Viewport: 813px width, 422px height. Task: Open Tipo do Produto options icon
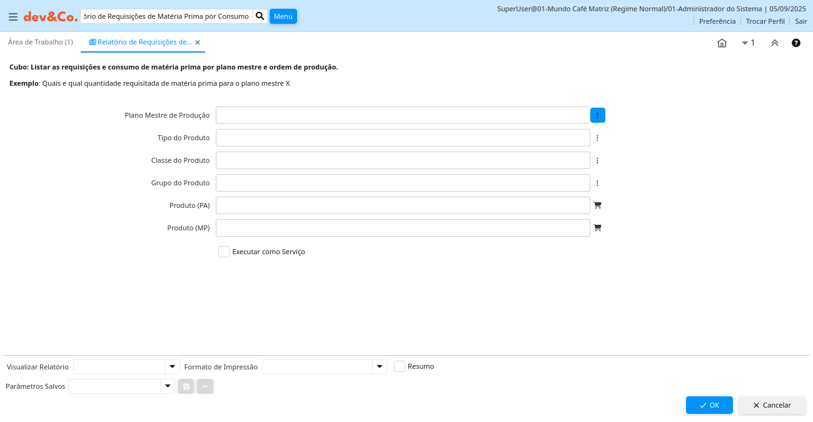coord(597,138)
